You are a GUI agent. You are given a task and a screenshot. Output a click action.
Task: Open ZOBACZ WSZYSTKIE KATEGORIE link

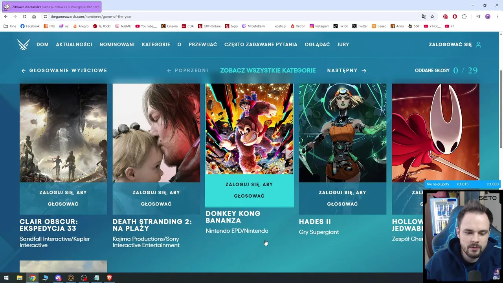coord(268,70)
